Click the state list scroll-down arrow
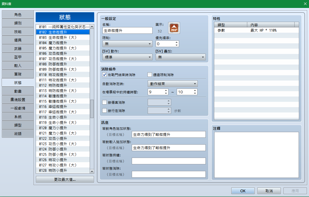The height and width of the screenshot is (197, 309). coord(92,171)
